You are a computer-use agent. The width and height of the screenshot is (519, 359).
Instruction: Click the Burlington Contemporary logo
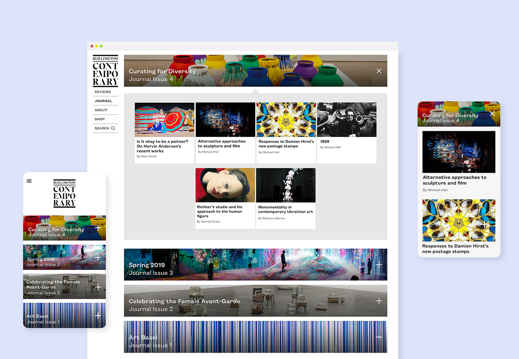(105, 71)
